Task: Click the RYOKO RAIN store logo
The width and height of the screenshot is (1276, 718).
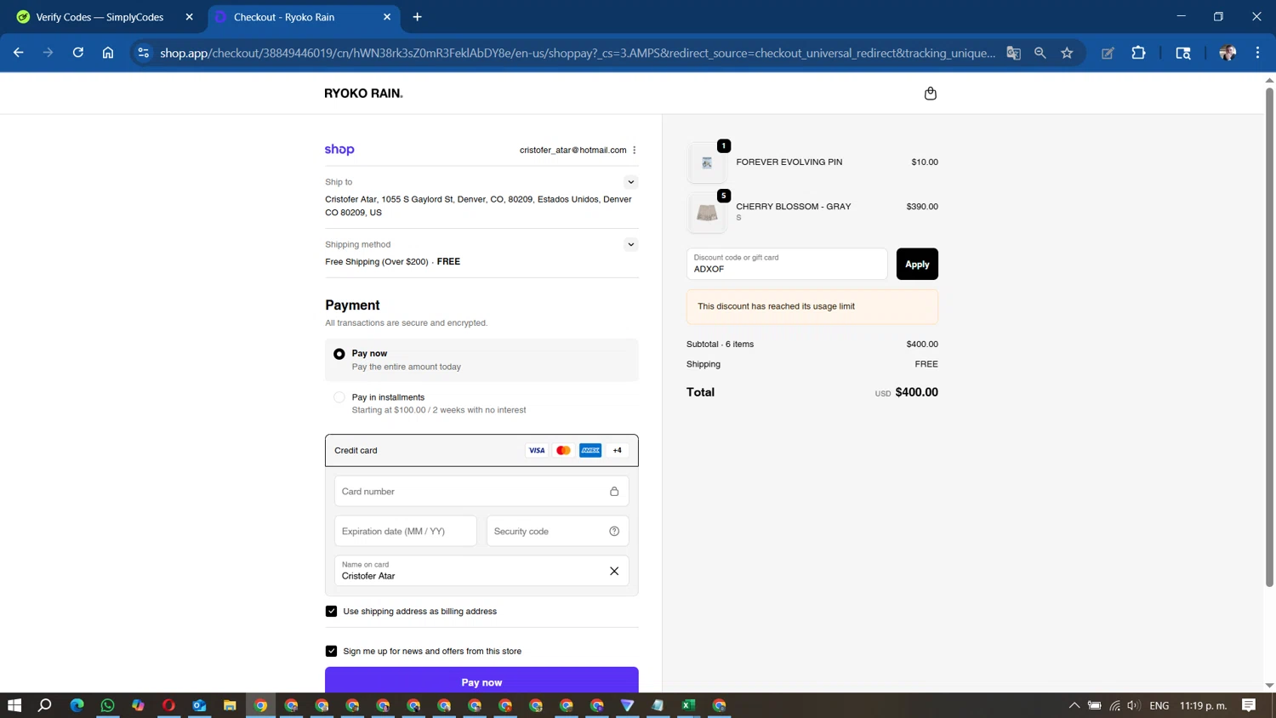Action: 363,94
